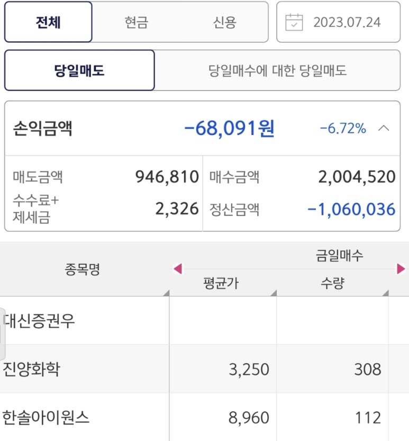
Task: Change the date 2023.07.24 field
Action: (x=347, y=22)
